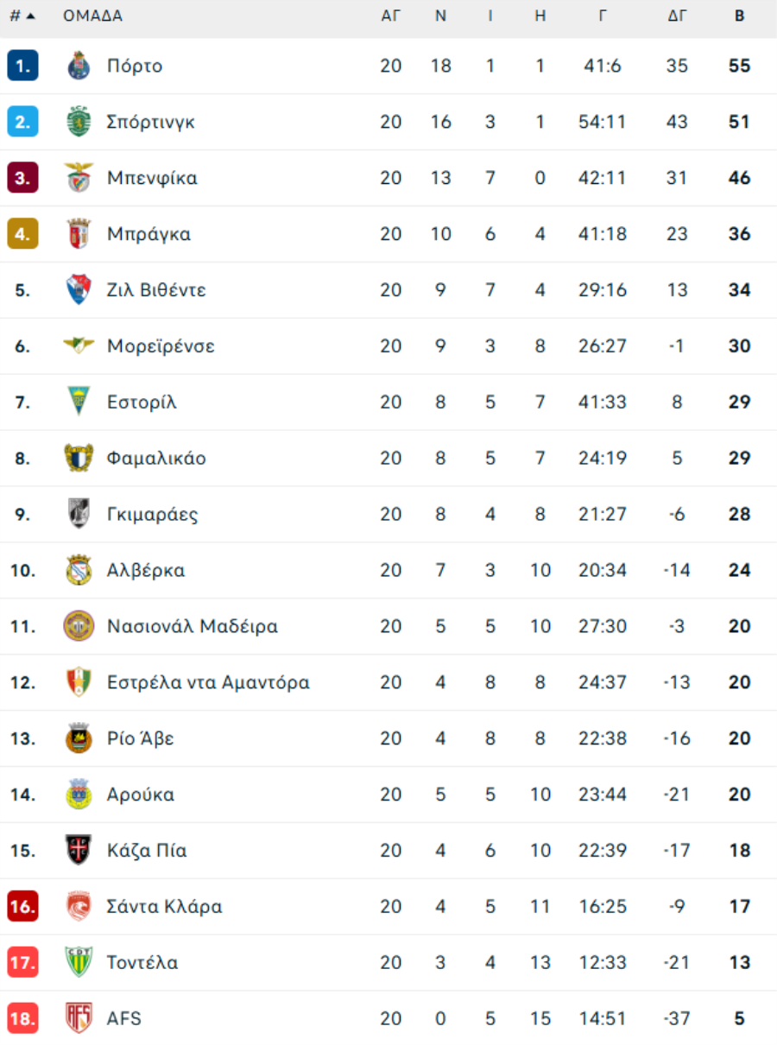777x1045 pixels.
Task: Sort standings by the ΟΜΑΔΑ column header
Action: tap(92, 16)
